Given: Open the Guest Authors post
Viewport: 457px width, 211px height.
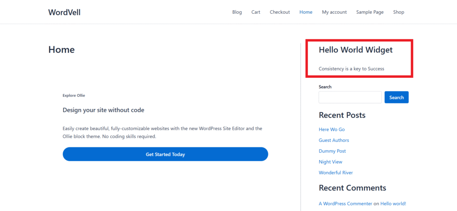Looking at the screenshot, I should (x=334, y=140).
